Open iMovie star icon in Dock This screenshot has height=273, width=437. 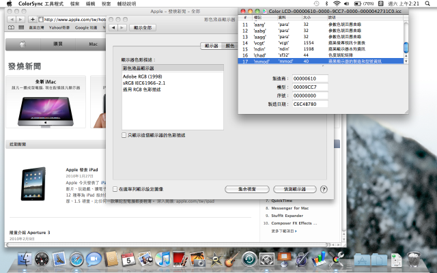214,259
